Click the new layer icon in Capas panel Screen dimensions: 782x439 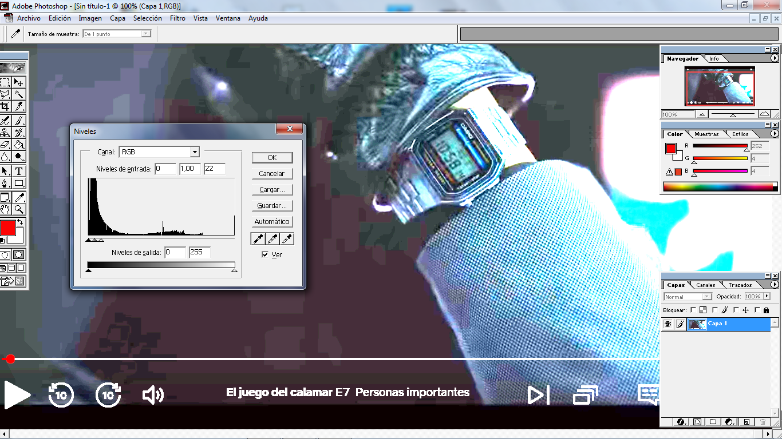746,422
